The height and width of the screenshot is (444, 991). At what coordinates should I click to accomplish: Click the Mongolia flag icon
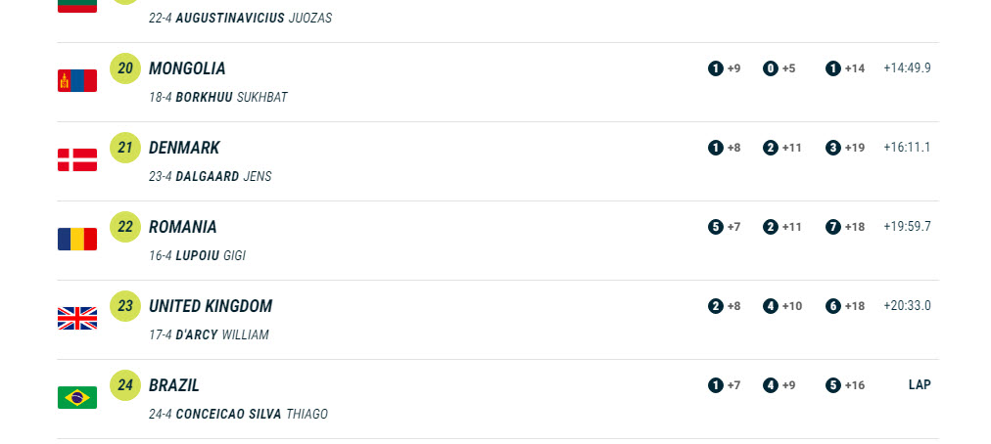point(77,81)
